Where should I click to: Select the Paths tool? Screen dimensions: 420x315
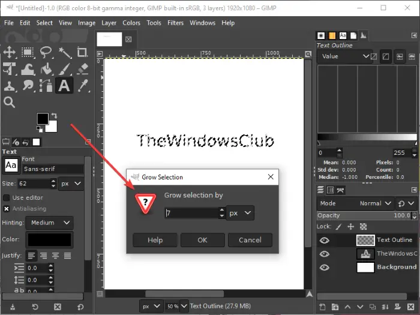click(x=46, y=86)
